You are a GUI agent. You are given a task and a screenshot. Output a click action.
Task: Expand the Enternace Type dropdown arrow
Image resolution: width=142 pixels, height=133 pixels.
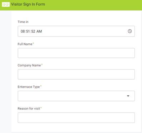[128, 96]
